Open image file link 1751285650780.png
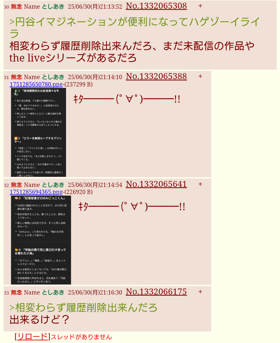This screenshot has width=280, height=343. [x=36, y=85]
